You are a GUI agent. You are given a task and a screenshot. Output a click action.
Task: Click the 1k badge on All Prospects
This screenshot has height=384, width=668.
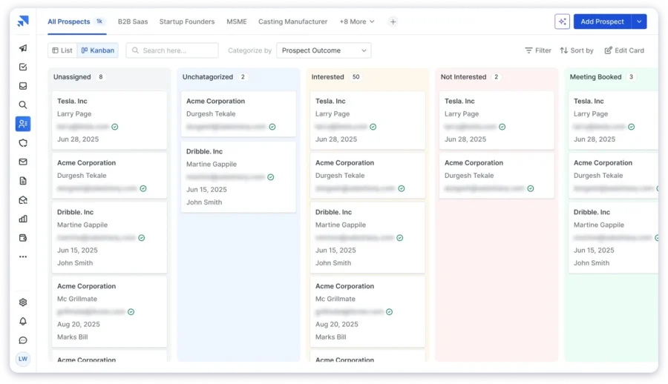[99, 21]
